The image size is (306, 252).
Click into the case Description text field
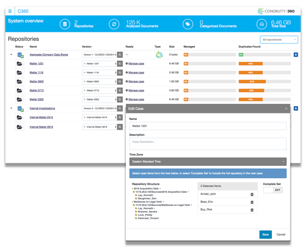coord(208,144)
